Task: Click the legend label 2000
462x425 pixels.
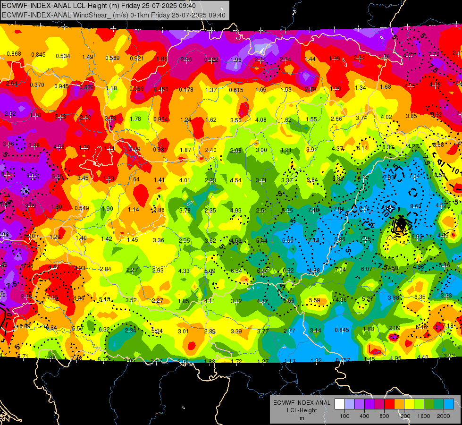Action: pyautogui.click(x=444, y=416)
